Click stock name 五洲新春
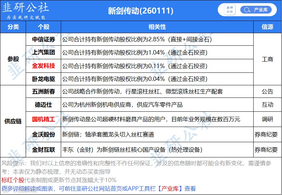The image size is (282, 195). (x=44, y=91)
